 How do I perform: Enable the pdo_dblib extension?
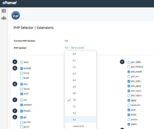pyautogui.click(x=129, y=62)
